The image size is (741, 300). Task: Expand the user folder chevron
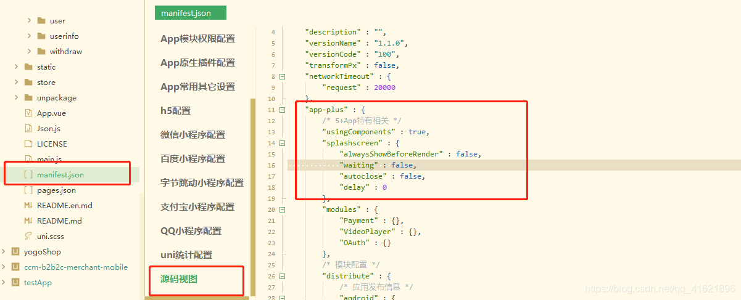(29, 20)
